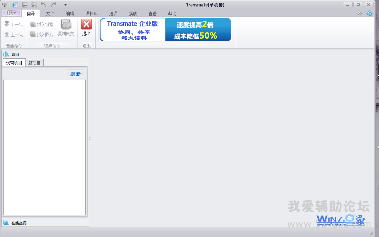Screen dimensions: 379x237
Task: Switch to the 翻译 ribbon tab
Action: coord(31,14)
